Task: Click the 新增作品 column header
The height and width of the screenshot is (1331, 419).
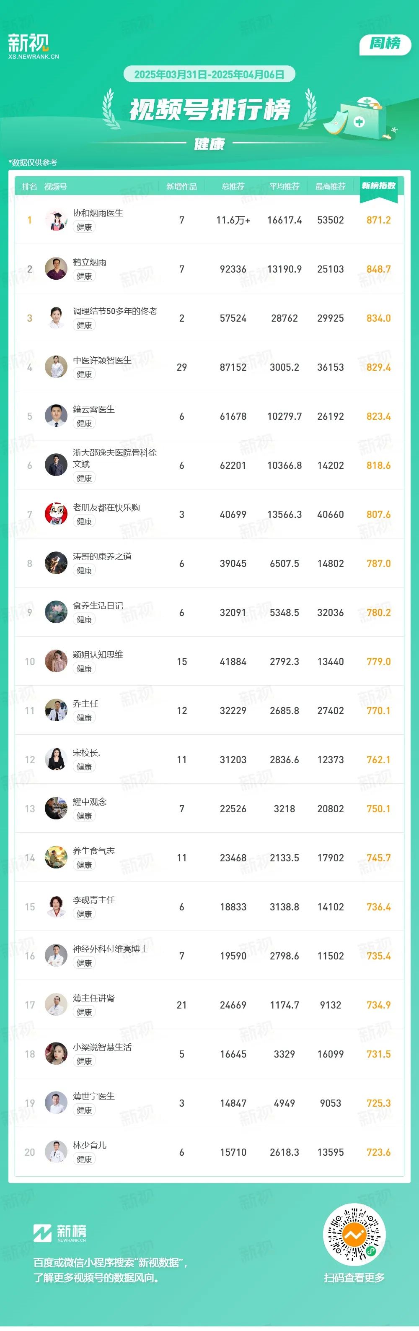Action: pyautogui.click(x=181, y=187)
